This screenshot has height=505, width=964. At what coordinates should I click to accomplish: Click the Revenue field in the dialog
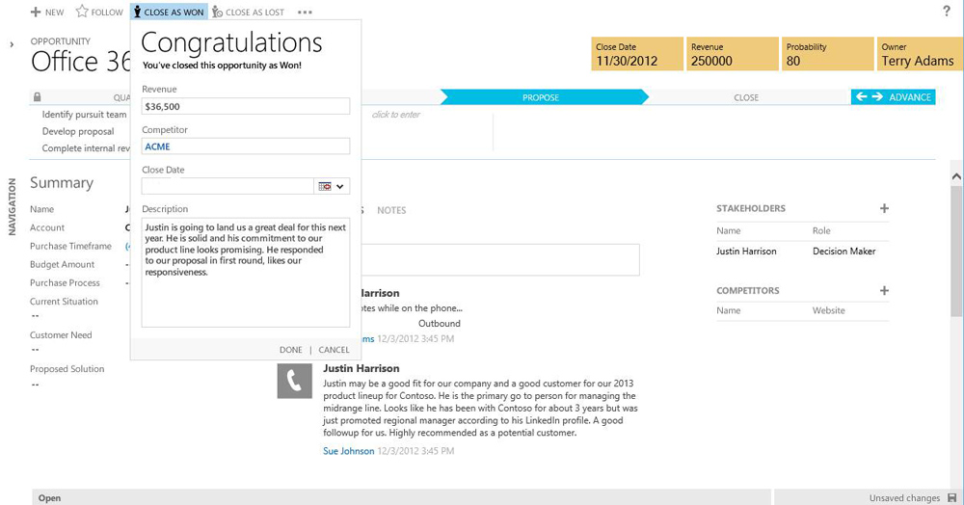click(x=245, y=106)
